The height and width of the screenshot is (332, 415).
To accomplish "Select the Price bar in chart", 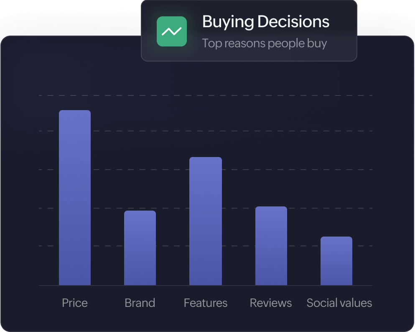I will click(75, 198).
